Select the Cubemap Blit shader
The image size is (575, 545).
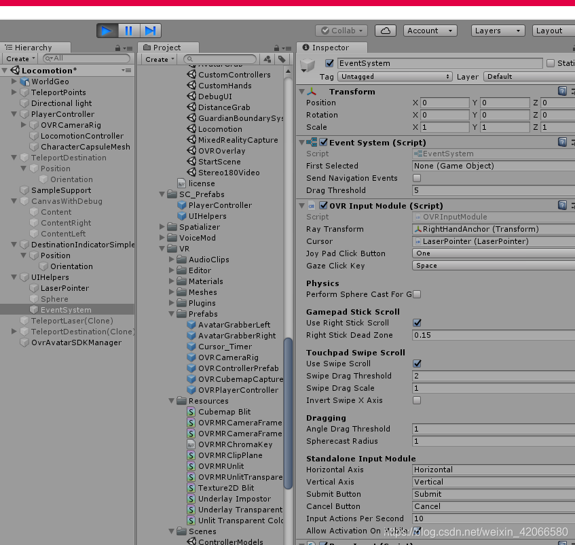[224, 412]
